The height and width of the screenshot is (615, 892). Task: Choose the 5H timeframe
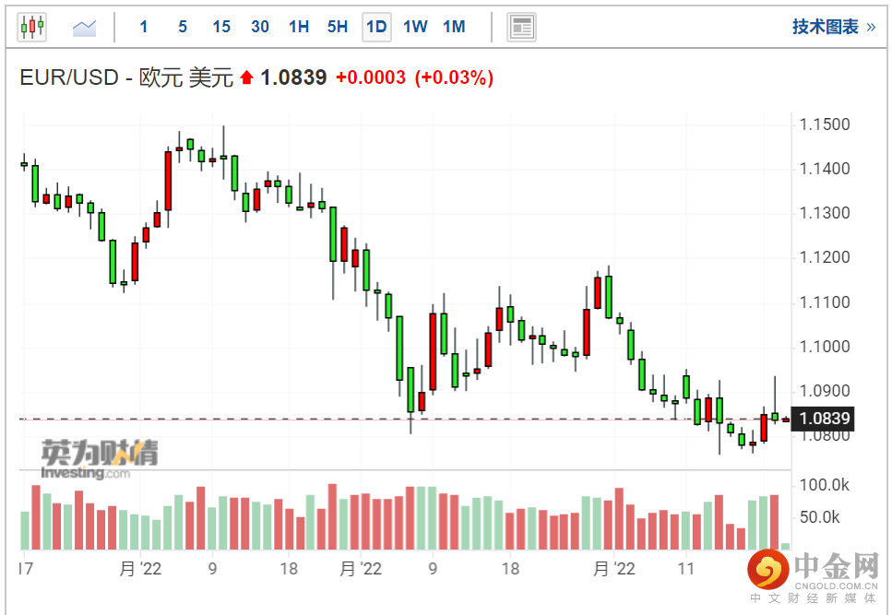pyautogui.click(x=338, y=27)
